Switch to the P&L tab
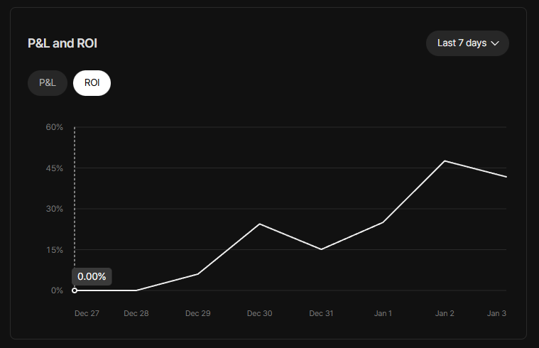This screenshot has width=539, height=348. pyautogui.click(x=48, y=83)
